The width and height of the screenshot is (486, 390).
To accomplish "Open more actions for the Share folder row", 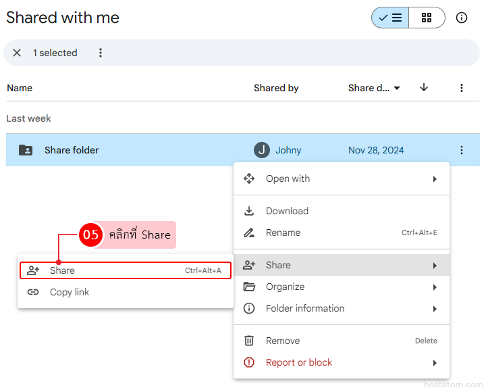I will (x=462, y=150).
